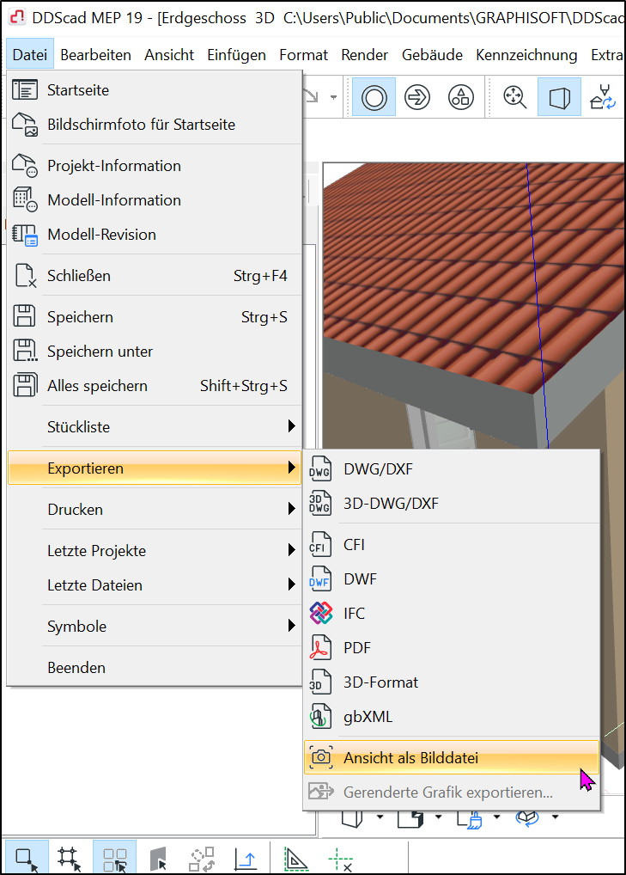Expand the Letzte Dateien submenu
Image resolution: width=626 pixels, height=875 pixels.
(x=155, y=585)
